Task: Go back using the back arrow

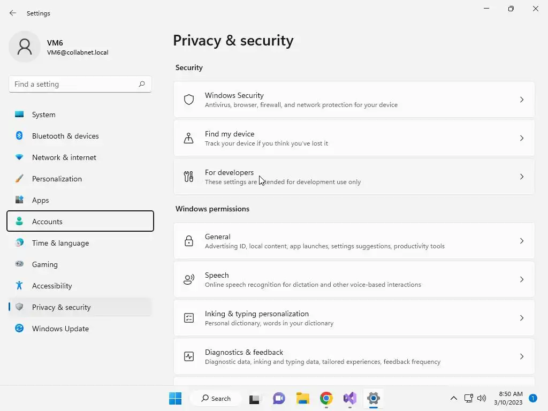Action: pyautogui.click(x=13, y=13)
